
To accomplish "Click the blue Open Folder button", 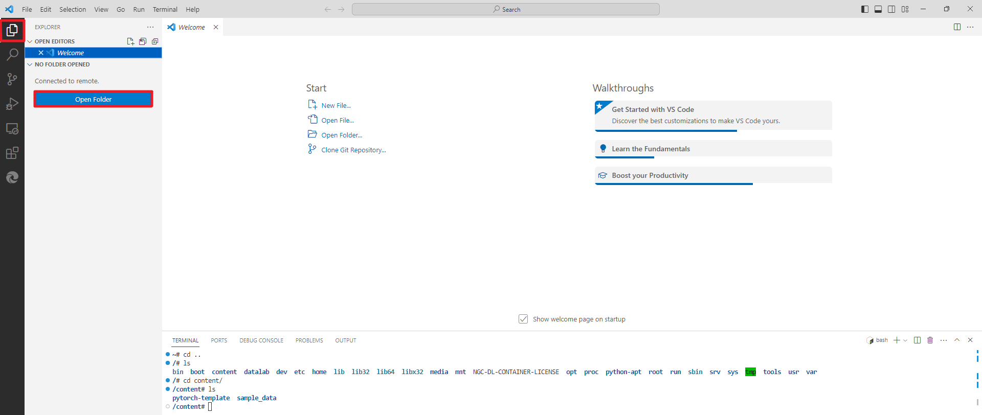I will point(93,99).
